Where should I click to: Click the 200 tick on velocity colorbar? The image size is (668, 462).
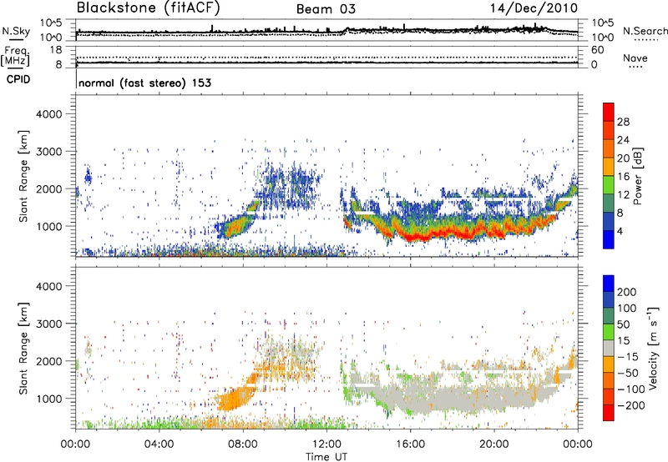pyautogui.click(x=627, y=292)
